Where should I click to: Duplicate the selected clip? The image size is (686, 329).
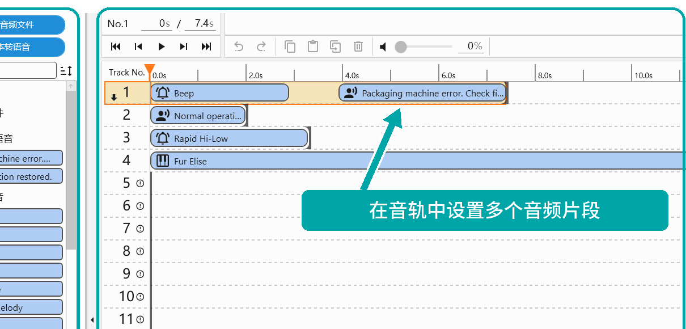pyautogui.click(x=336, y=47)
